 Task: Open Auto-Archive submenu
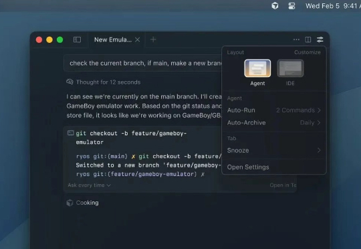273,122
